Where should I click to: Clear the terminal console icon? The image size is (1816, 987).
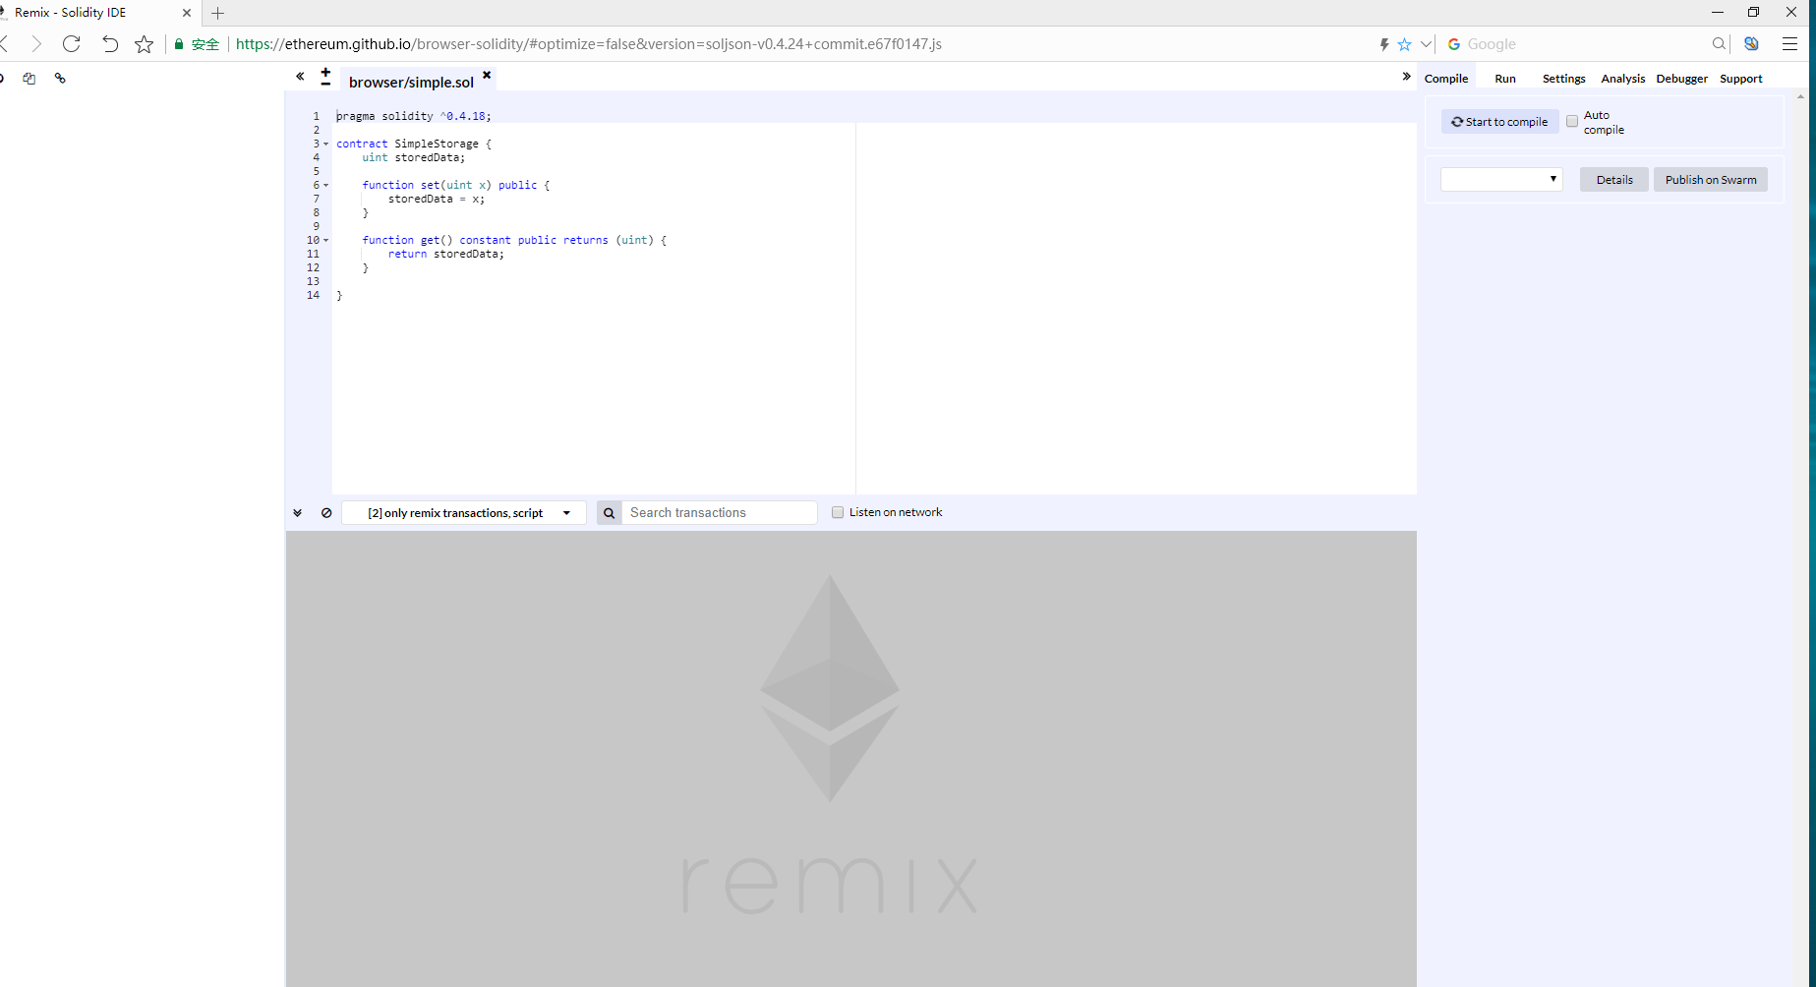(x=326, y=513)
